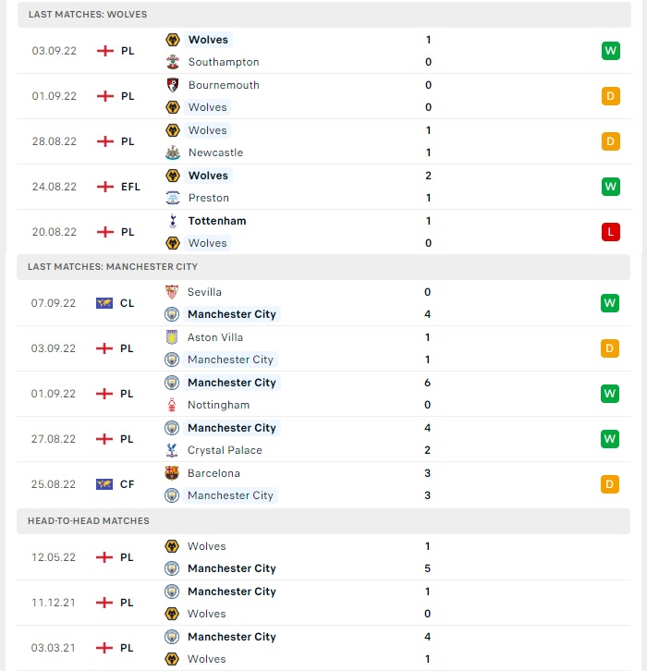The width and height of the screenshot is (647, 671).
Task: Click the Sevilla club crest icon
Action: pos(172,292)
